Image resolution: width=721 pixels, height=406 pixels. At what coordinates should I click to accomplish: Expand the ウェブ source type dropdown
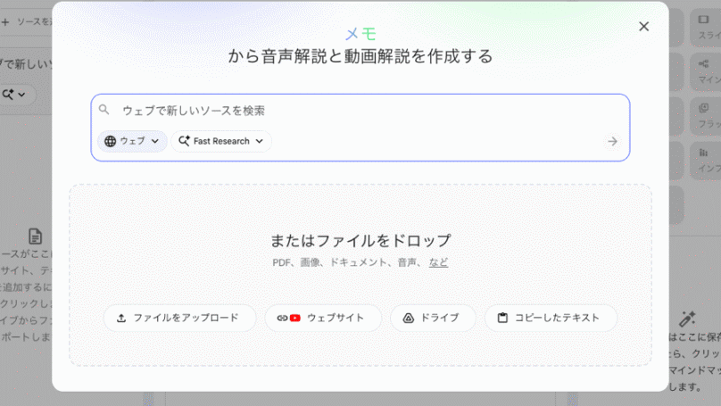[x=154, y=141]
